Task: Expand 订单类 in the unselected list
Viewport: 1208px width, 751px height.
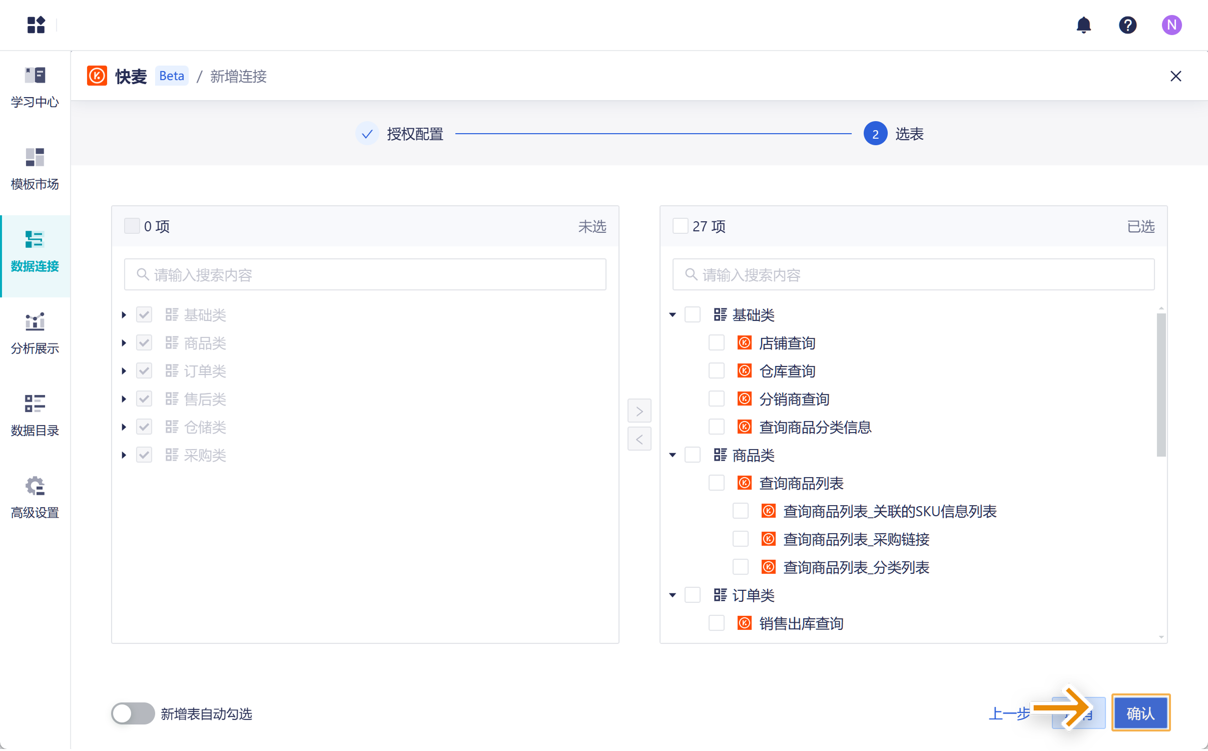Action: [124, 371]
